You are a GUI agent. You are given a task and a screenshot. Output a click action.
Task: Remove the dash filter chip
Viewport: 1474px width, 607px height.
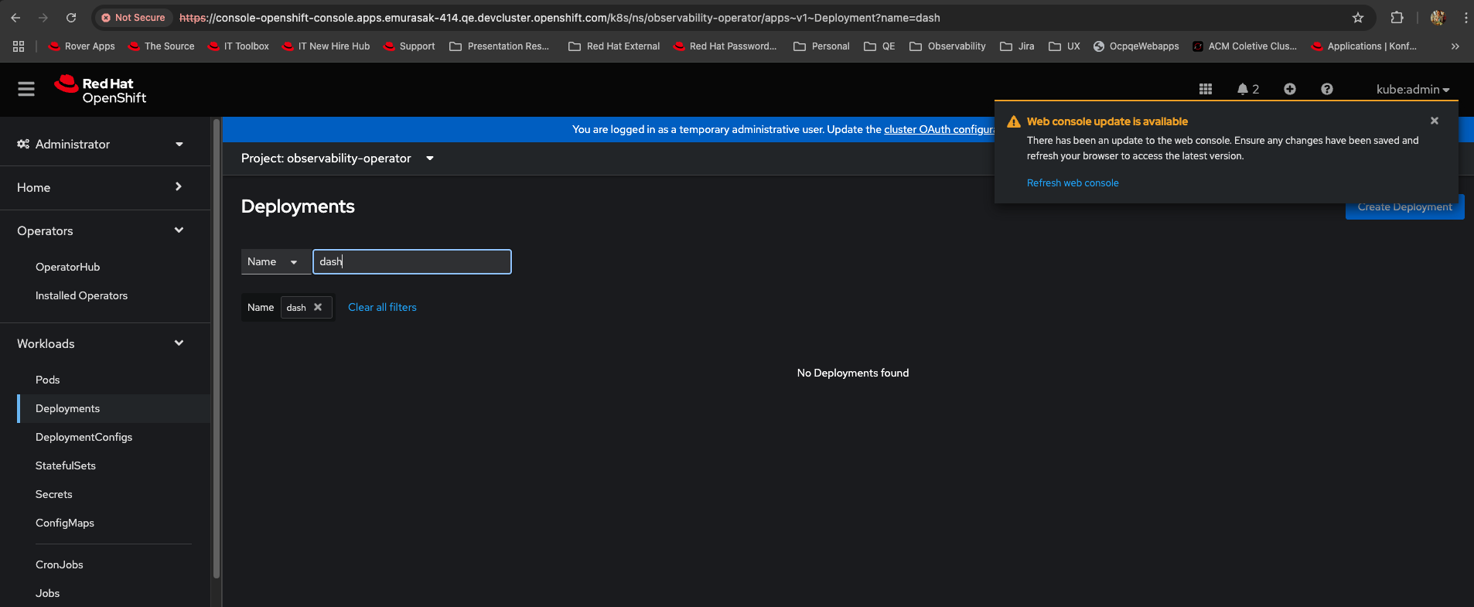[318, 307]
